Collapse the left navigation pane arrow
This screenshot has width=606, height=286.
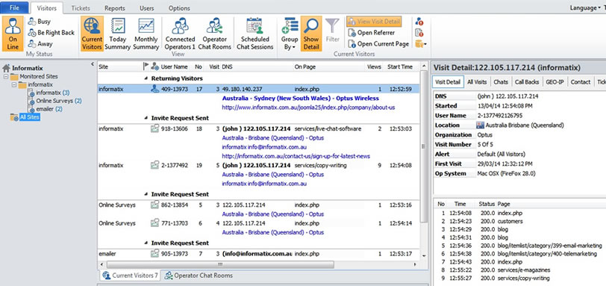click(x=93, y=64)
